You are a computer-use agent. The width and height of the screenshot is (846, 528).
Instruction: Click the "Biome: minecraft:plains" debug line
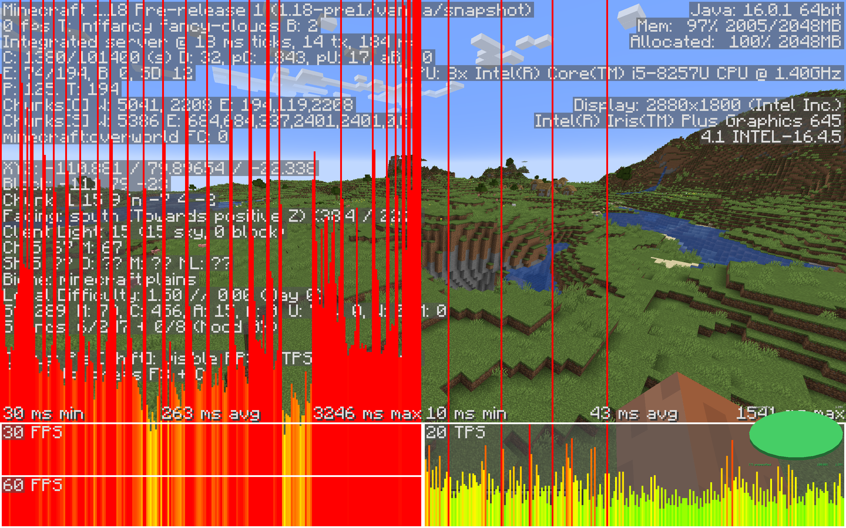click(x=100, y=280)
